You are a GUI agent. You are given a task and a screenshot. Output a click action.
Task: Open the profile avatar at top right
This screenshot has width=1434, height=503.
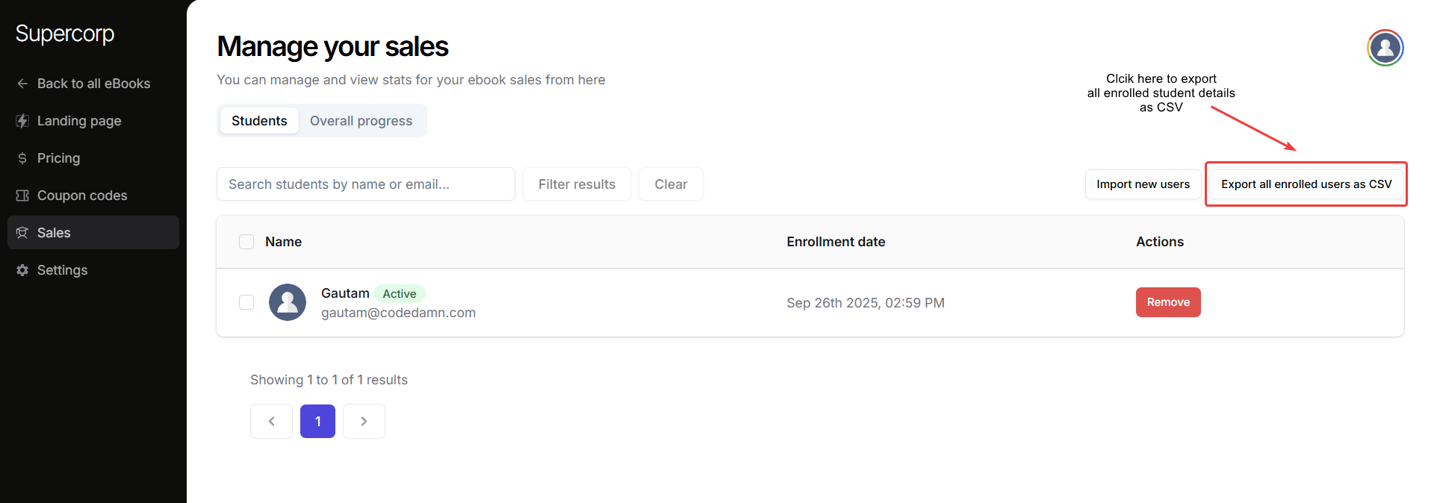[x=1385, y=48]
